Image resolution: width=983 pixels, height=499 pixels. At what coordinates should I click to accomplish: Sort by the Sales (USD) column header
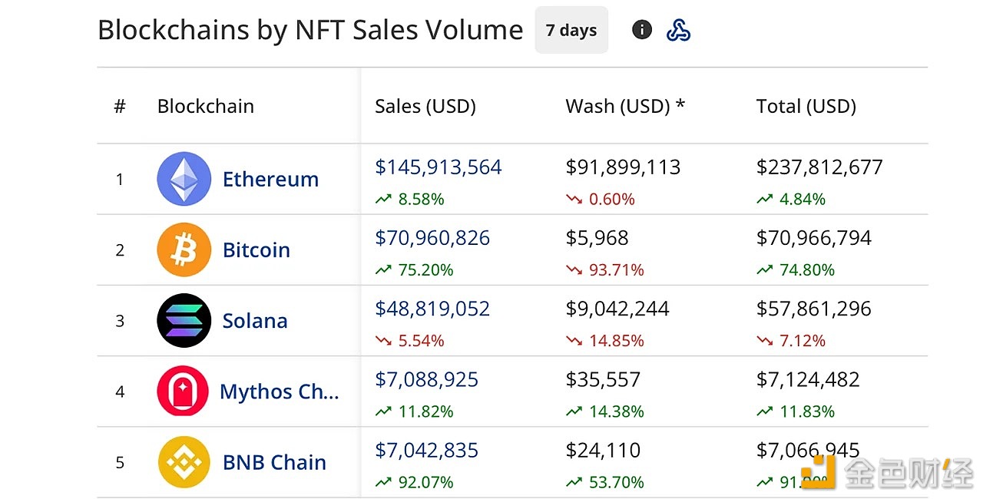425,106
